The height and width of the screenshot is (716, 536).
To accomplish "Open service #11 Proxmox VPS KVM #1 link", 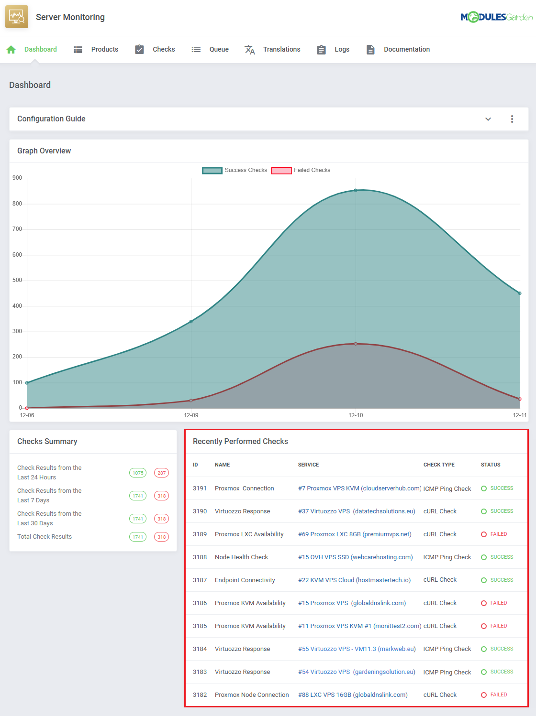I will click(360, 626).
